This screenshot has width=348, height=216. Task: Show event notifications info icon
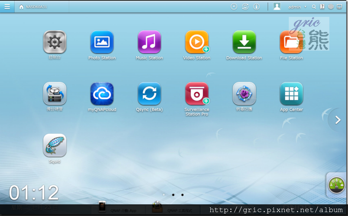(x=256, y=7)
